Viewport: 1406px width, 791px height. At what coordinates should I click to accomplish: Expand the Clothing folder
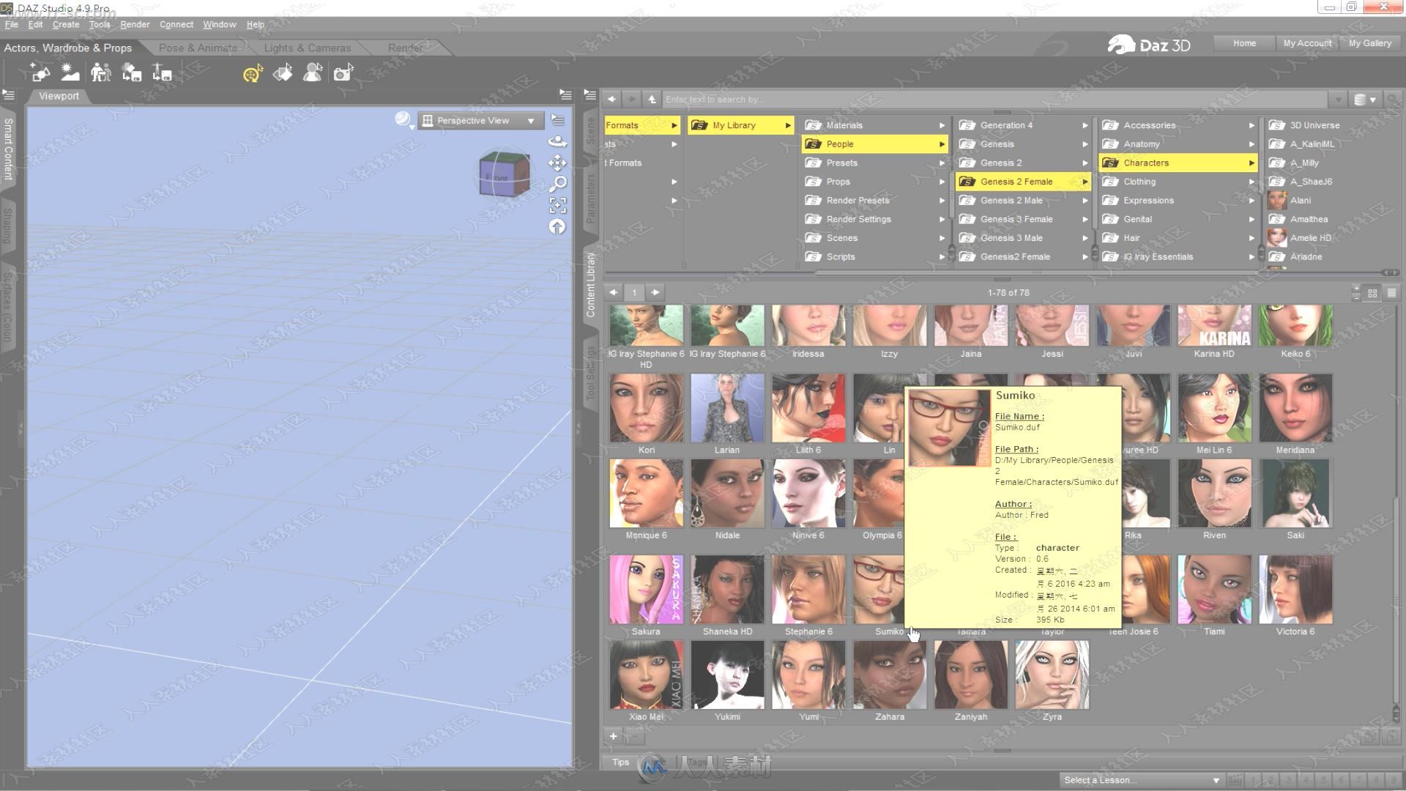point(1178,182)
